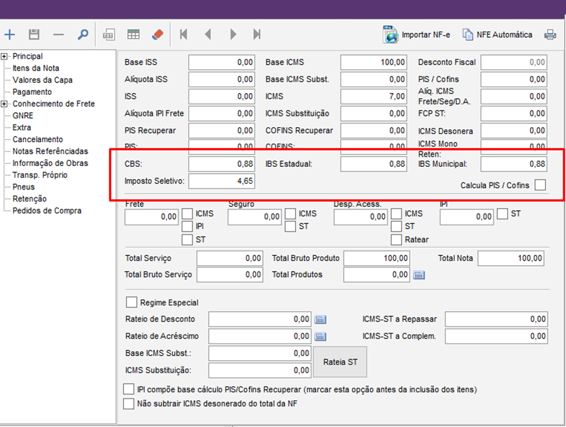Tick the Ratear checkbox under Desp. Acess.

pos(396,240)
